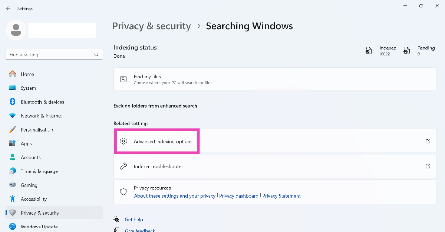This screenshot has height=232, width=445.
Task: Select Personalisation in the sidebar
Action: click(x=37, y=130)
